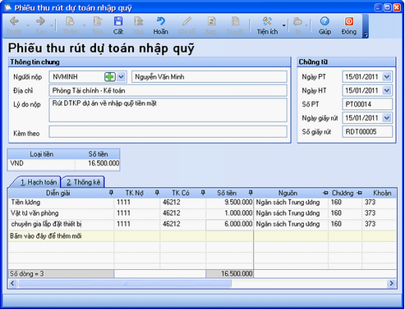The height and width of the screenshot is (310, 405).
Task: Click the Thêm (add) toolbar icon
Action: pos(70,21)
